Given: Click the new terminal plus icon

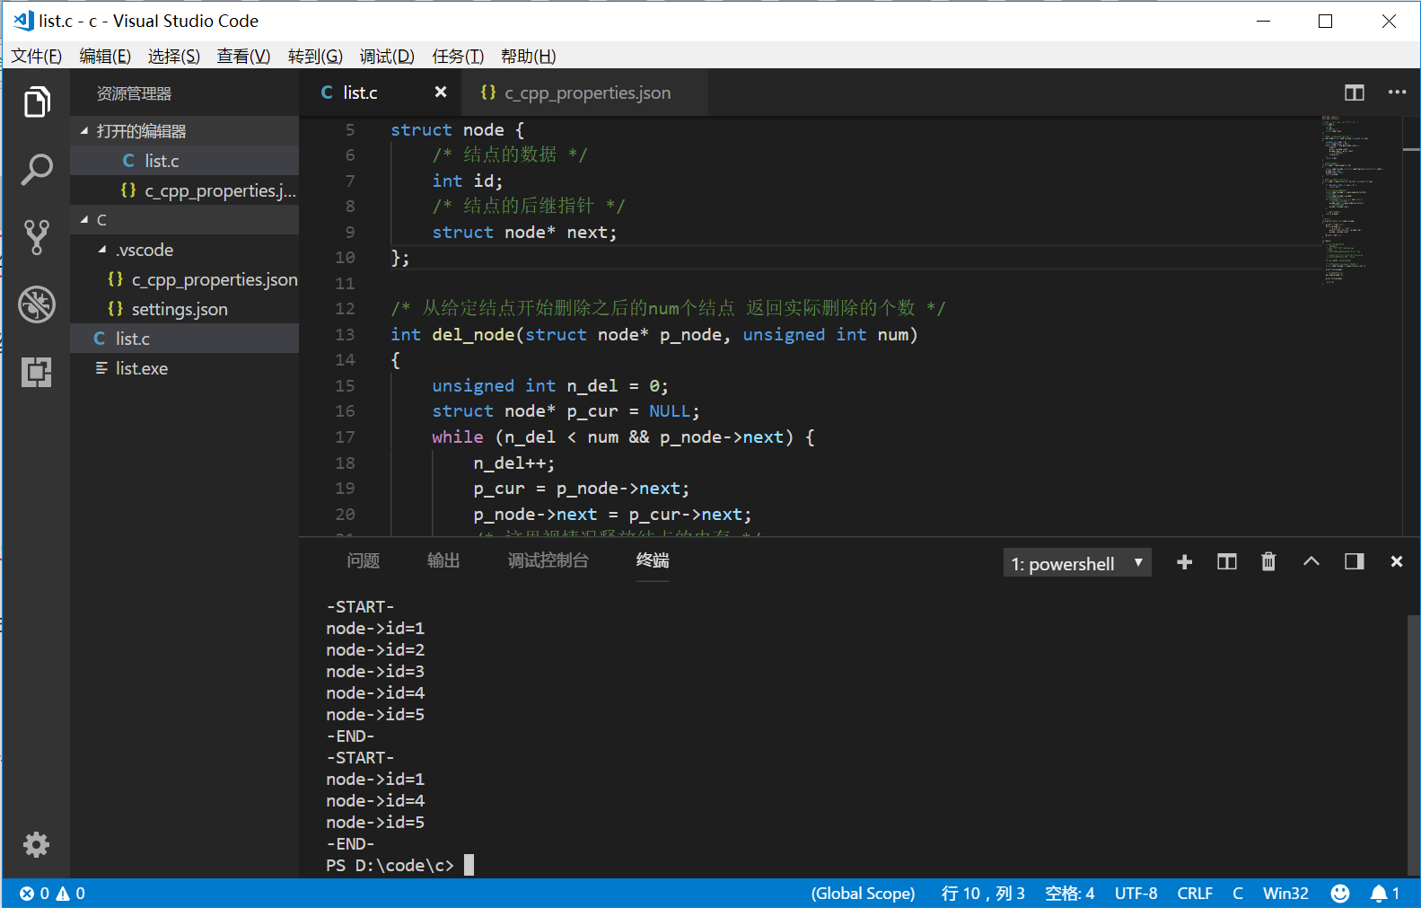Looking at the screenshot, I should coord(1184,562).
